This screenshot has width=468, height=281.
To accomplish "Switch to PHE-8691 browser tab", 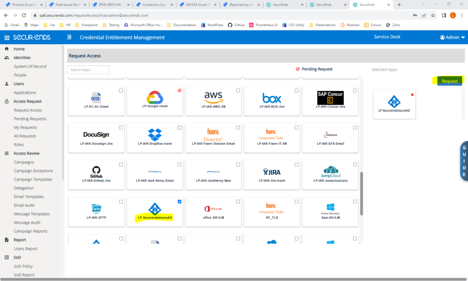I will [111, 5].
